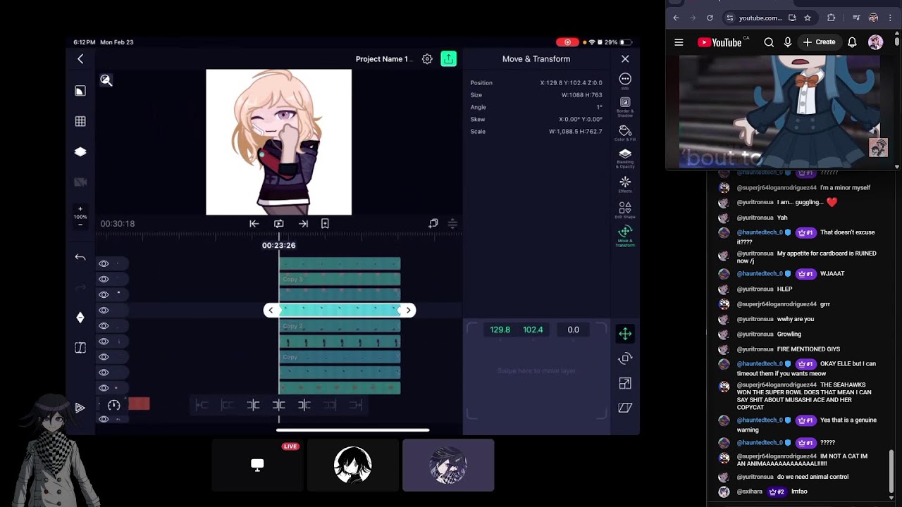Image resolution: width=902 pixels, height=507 pixels.
Task: Click the Y position value 102.4
Action: tap(533, 330)
